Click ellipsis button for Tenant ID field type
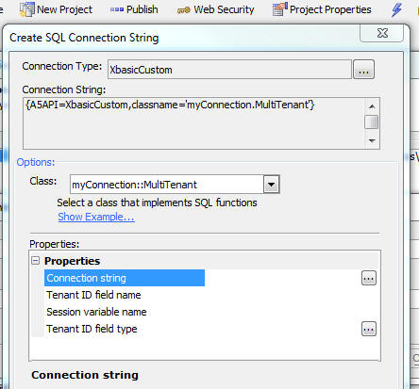 369,329
